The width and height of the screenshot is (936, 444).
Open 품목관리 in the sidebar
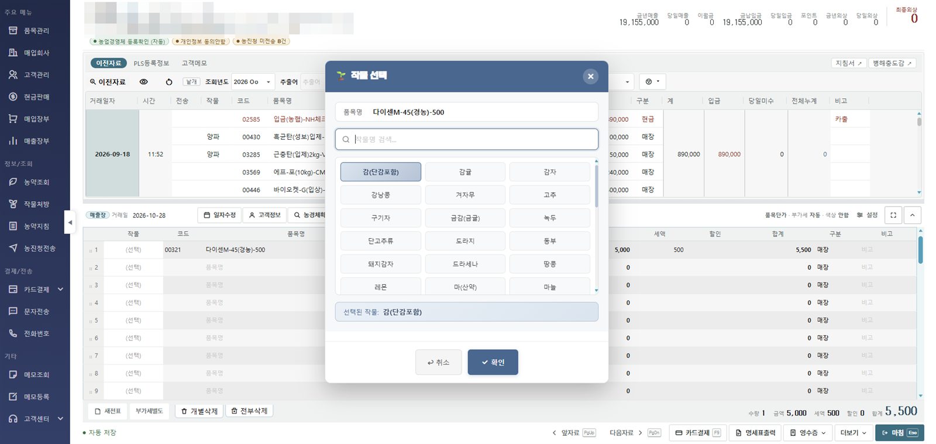coord(29,30)
